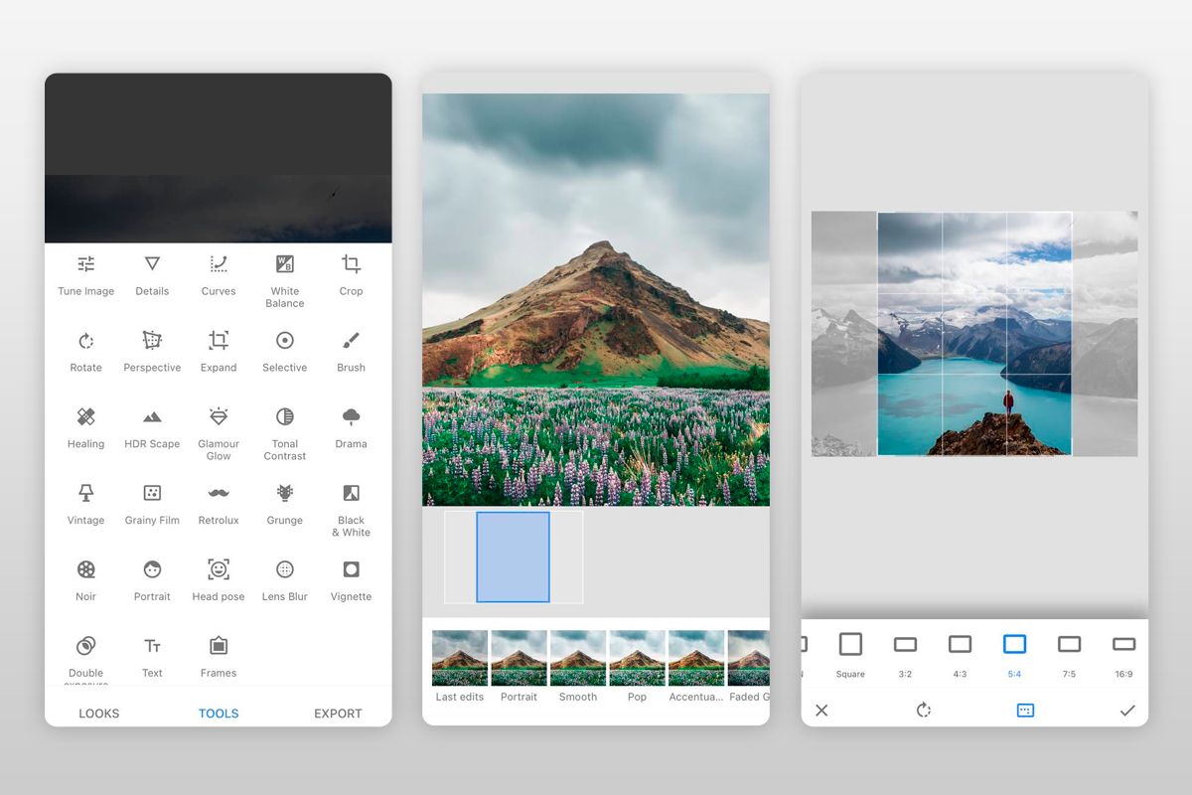
Task: Select the 3:2 aspect ratio
Action: 905,651
